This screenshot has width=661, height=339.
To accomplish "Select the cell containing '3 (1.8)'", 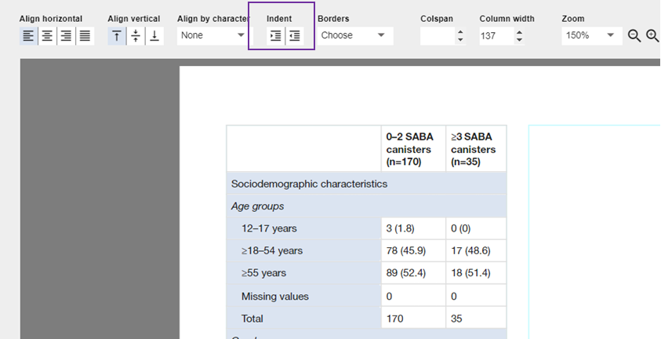I will pyautogui.click(x=413, y=228).
